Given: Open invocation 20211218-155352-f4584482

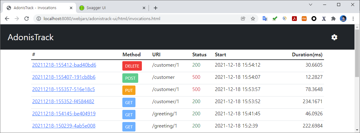Looking at the screenshot, I should tap(63, 101).
